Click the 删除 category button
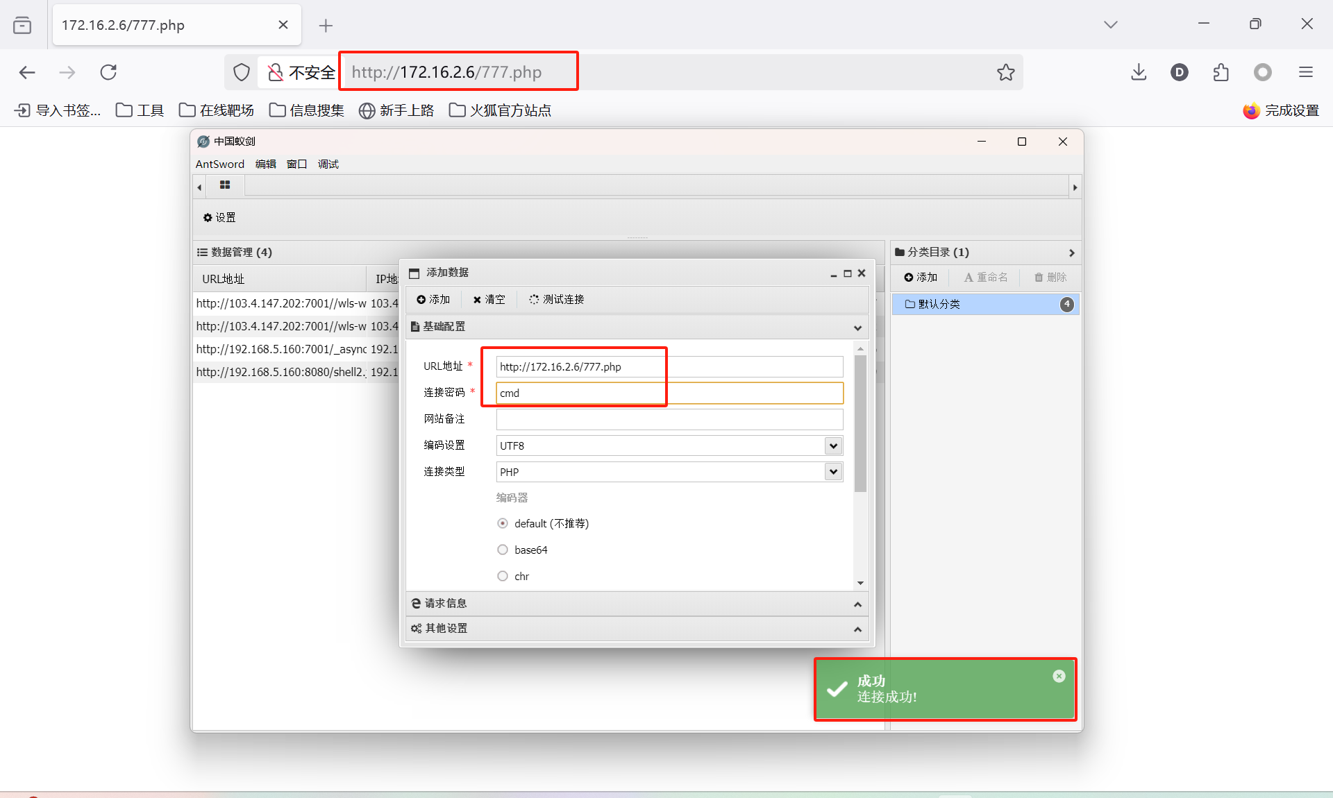Screen dimensions: 1333x798 (1050, 277)
